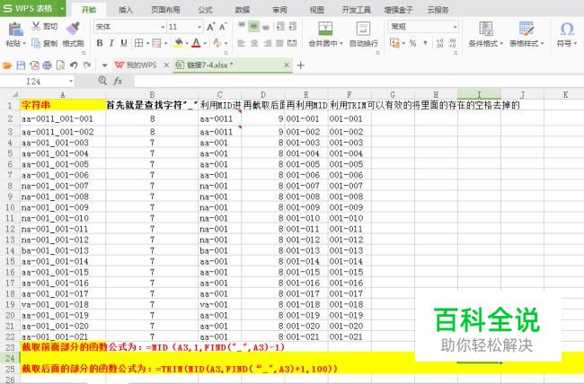Viewport: 584px width, 384px height.
Task: Open the Data (数据) tab
Action: coord(242,10)
